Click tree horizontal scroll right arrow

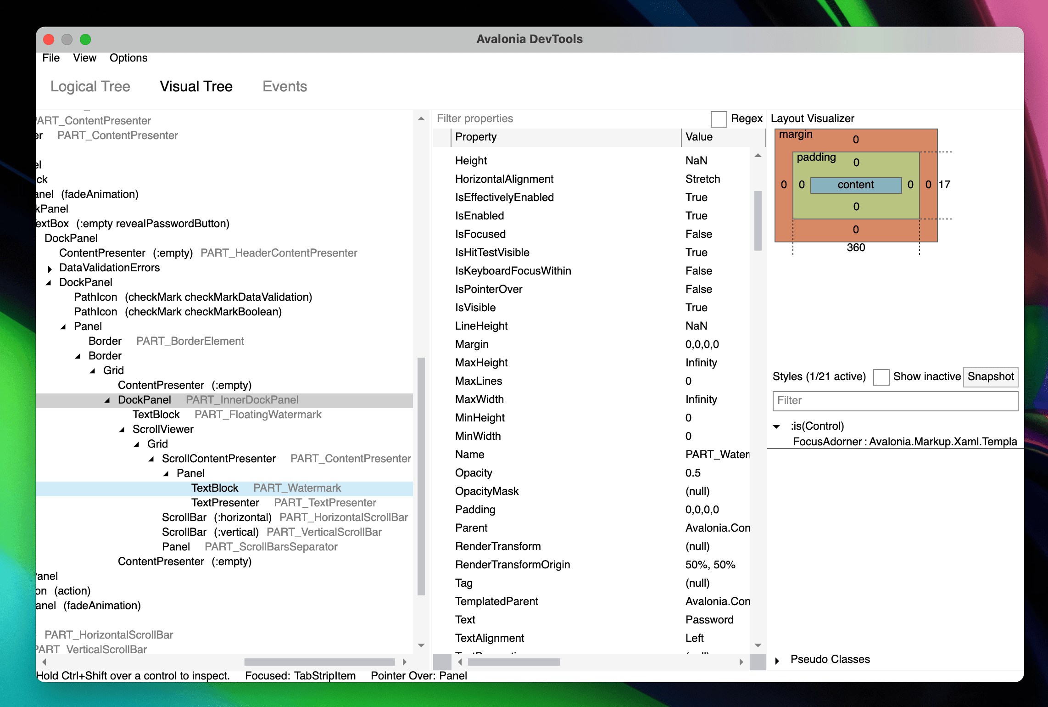pos(404,662)
